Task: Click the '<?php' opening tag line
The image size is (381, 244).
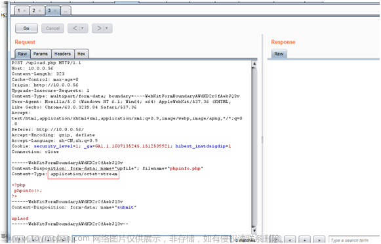Action: [18, 185]
